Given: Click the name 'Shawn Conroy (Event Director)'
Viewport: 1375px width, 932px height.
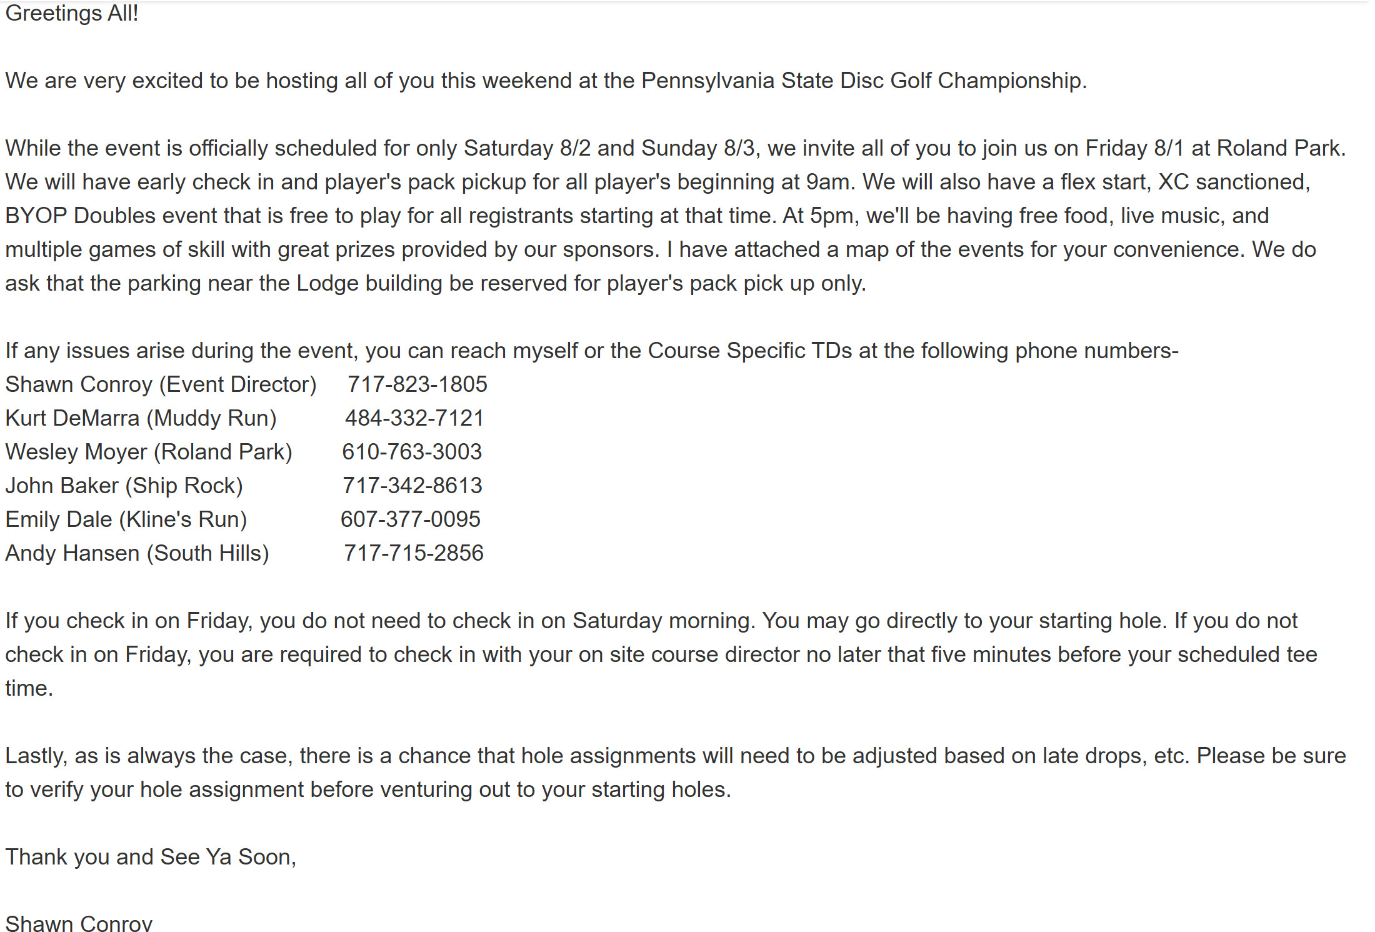Looking at the screenshot, I should 161,384.
